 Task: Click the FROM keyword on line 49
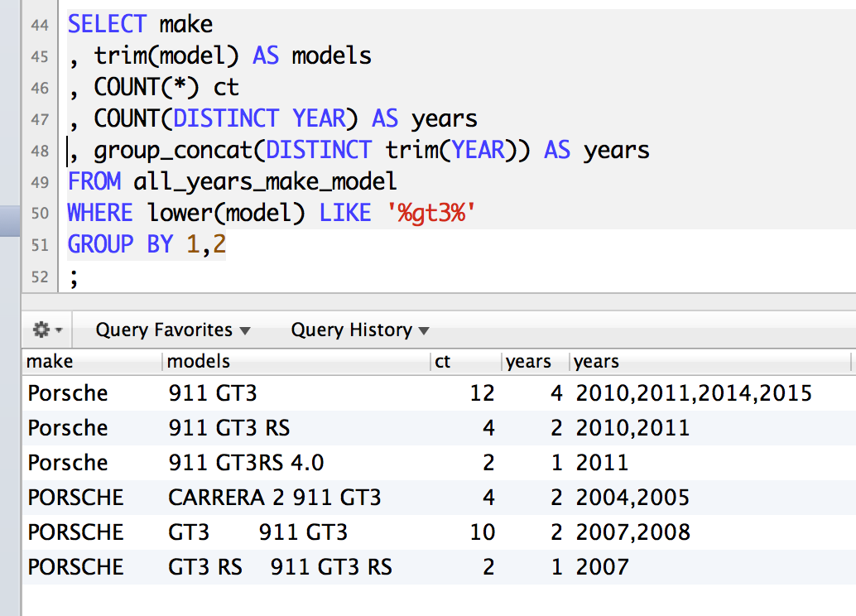[94, 182]
